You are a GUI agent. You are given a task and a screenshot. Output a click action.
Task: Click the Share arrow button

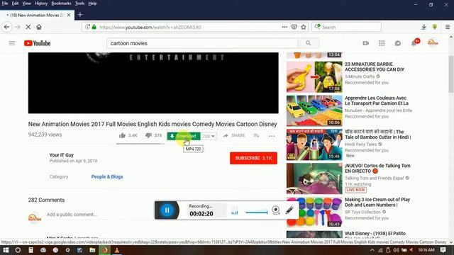click(x=234, y=135)
